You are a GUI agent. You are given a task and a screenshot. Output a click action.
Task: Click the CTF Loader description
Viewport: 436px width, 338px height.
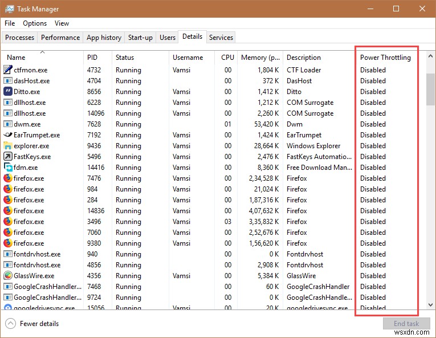coord(304,70)
